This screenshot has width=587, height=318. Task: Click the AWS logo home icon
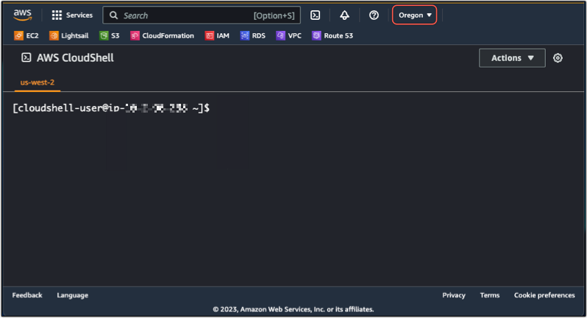(x=22, y=15)
